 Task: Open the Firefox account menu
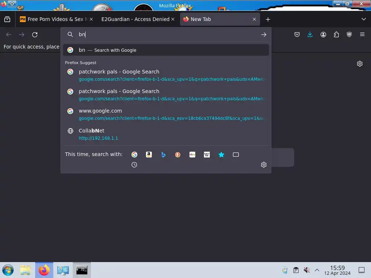[323, 34]
